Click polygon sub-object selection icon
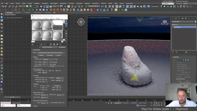This screenshot has width=197, height=111. 186,60
